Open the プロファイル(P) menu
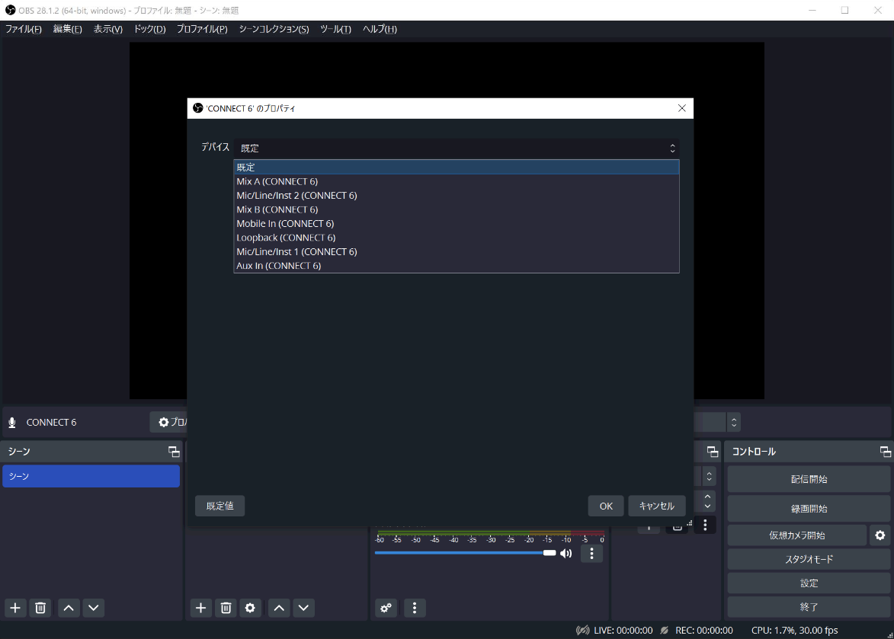894x639 pixels. [203, 29]
